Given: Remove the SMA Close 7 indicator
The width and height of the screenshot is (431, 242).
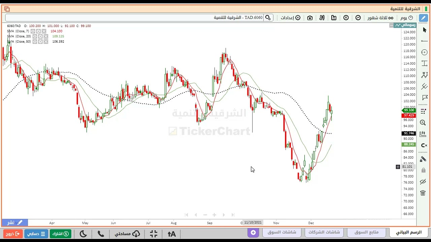Looking at the screenshot, I should coord(44,31).
